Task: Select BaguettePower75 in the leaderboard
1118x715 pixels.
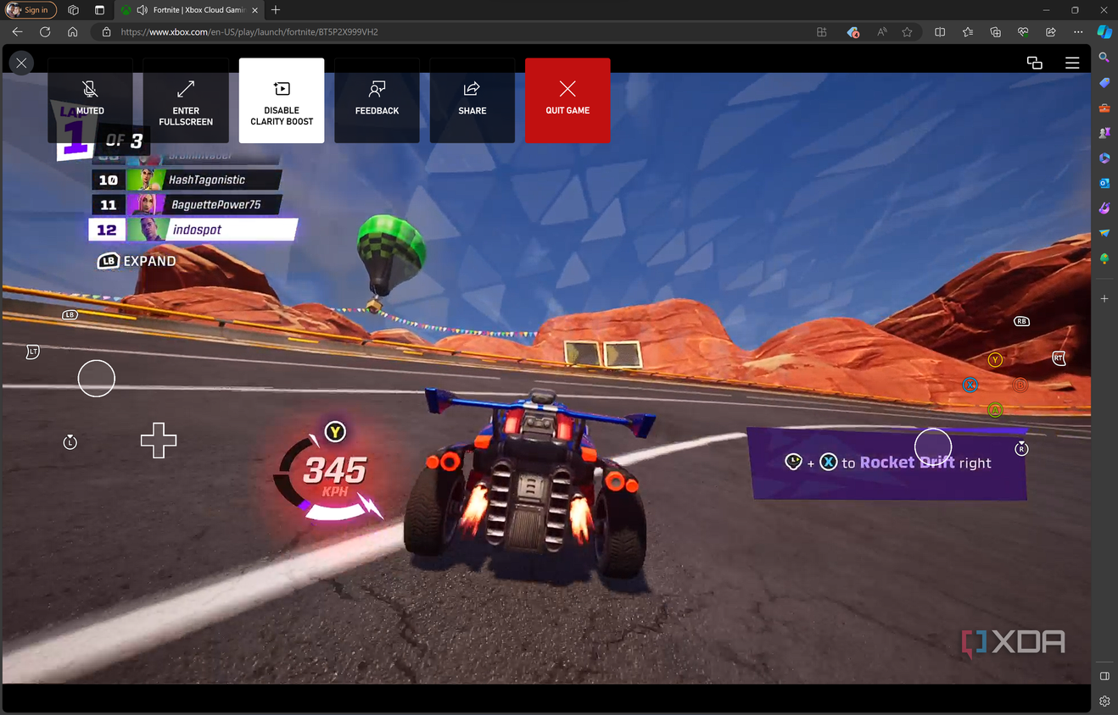Action: pyautogui.click(x=187, y=204)
